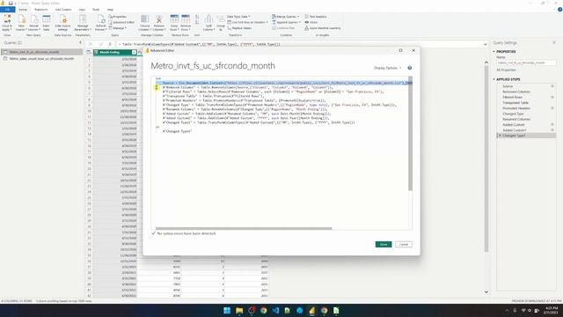
Task: Switch to the Tools ribbon tab
Action: tap(96, 10)
